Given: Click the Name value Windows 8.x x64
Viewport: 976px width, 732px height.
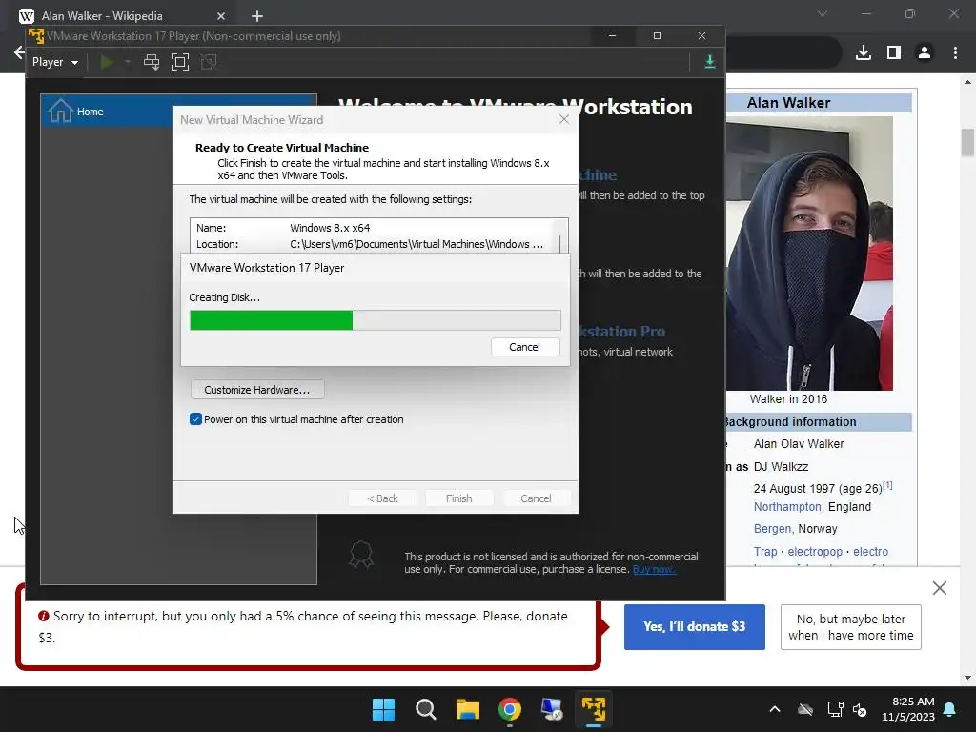Looking at the screenshot, I should [x=330, y=228].
